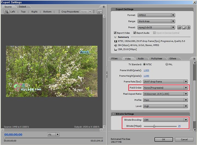Edit the Frame Height value 1,080
Image resolution: width=197 pixels, height=145 pixels.
[146, 76]
